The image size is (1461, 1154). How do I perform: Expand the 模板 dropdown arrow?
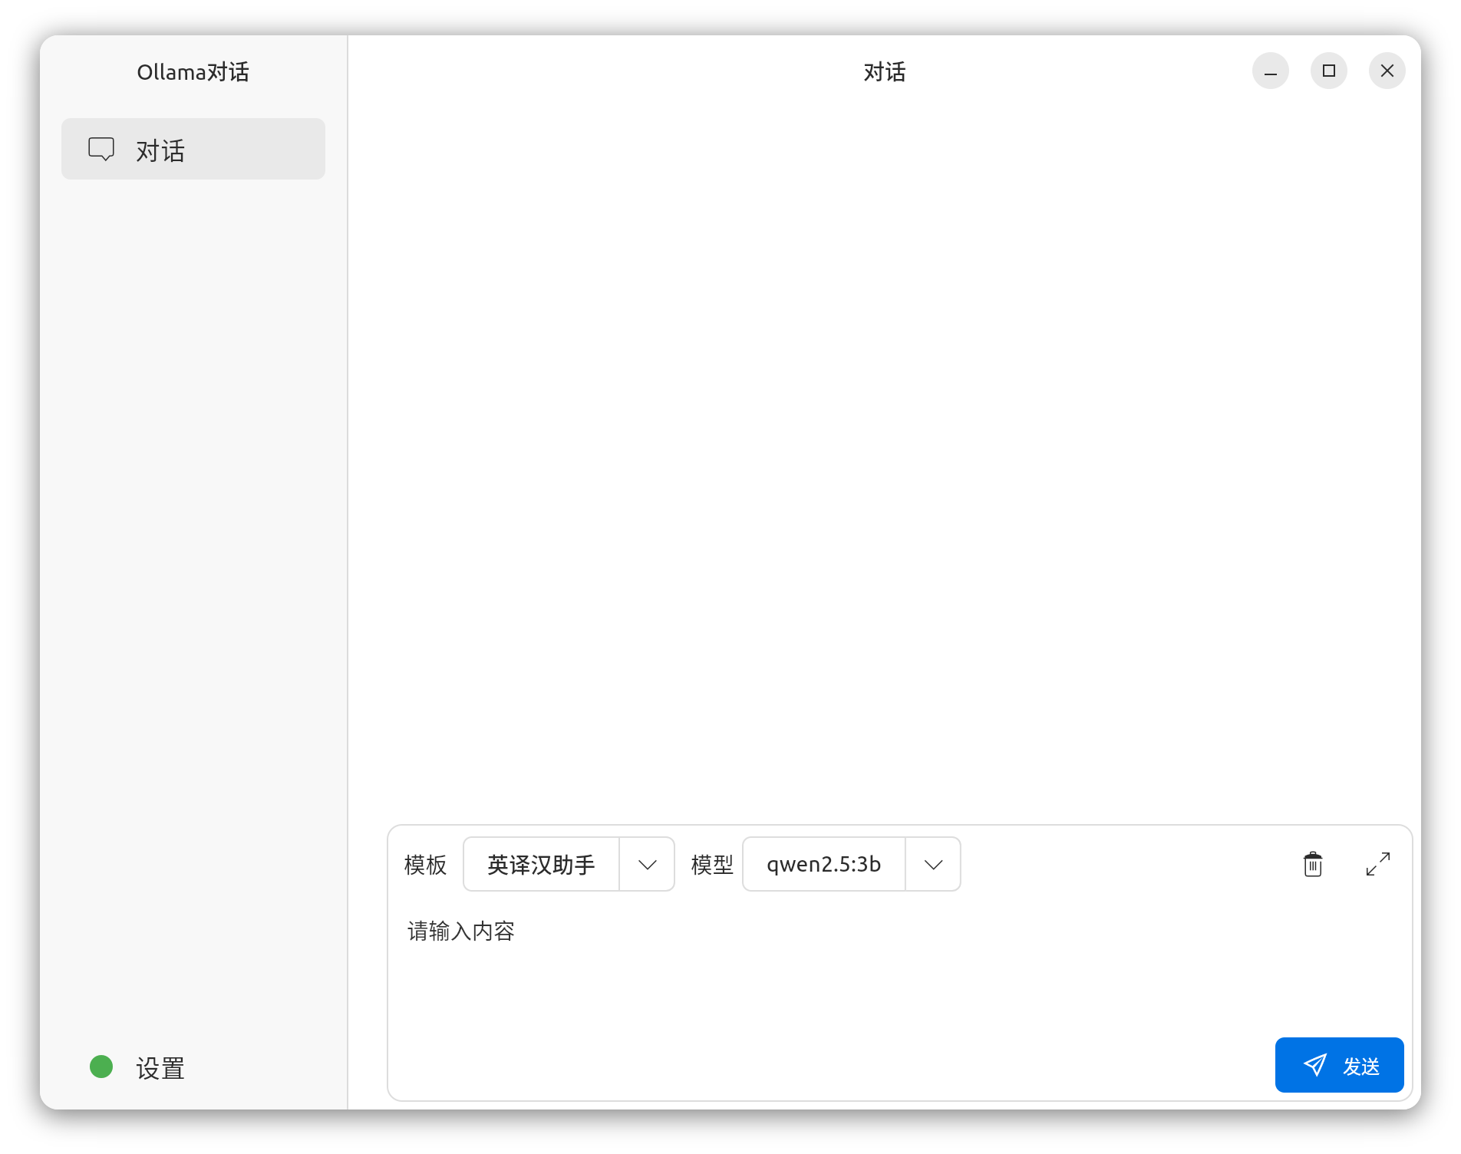click(647, 865)
